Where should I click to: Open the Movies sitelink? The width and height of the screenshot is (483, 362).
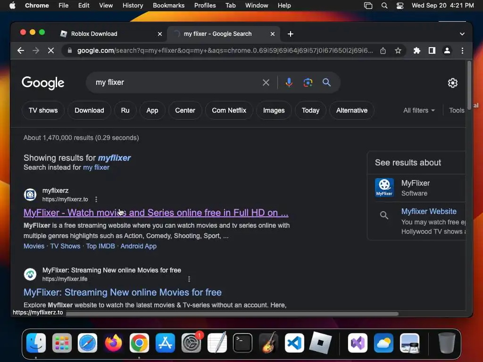click(34, 246)
